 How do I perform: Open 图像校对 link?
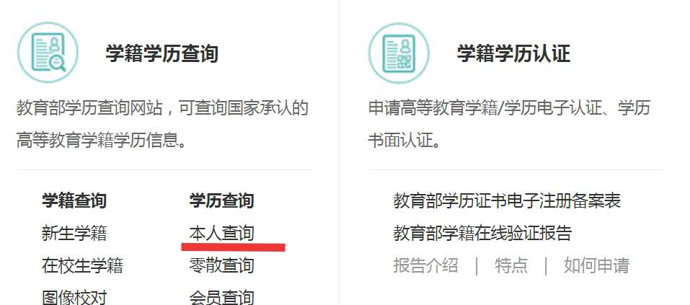click(x=74, y=297)
